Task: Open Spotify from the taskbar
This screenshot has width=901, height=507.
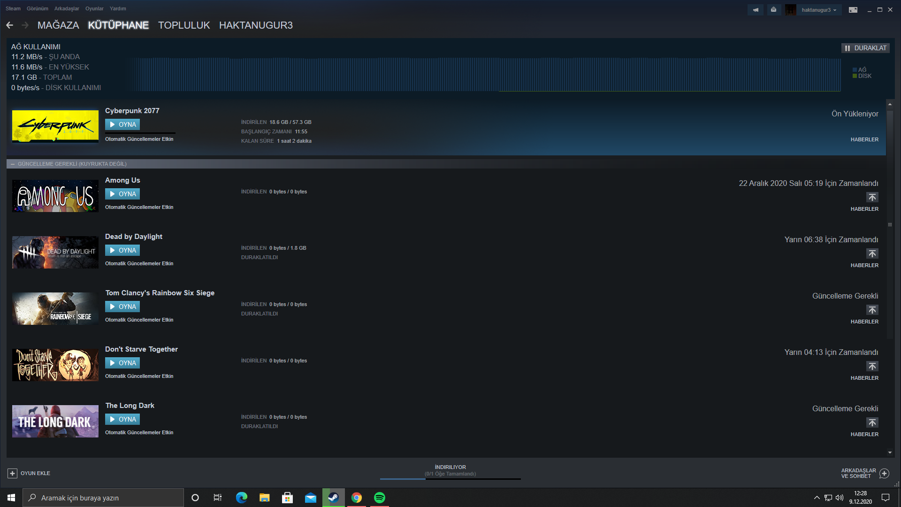Action: (x=379, y=498)
